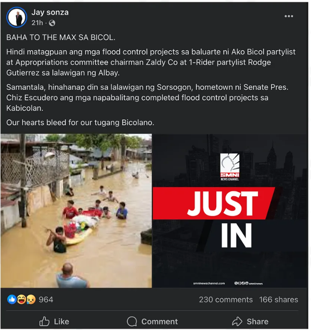The image size is (311, 330).
Task: Click the Comment speech bubble icon
Action: click(132, 322)
